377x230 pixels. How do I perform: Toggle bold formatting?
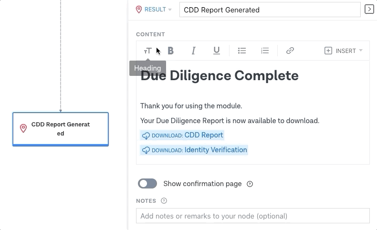coord(170,51)
